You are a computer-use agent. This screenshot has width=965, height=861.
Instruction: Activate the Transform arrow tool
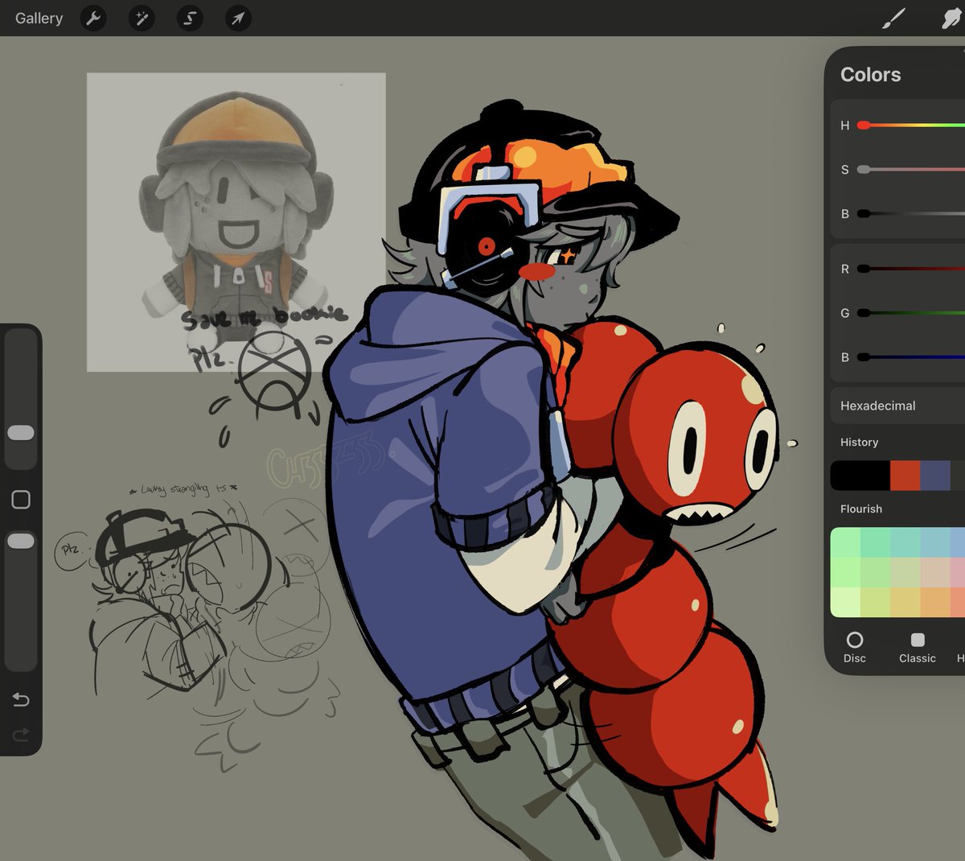point(238,18)
